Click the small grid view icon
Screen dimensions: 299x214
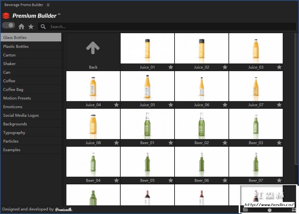(x=245, y=210)
